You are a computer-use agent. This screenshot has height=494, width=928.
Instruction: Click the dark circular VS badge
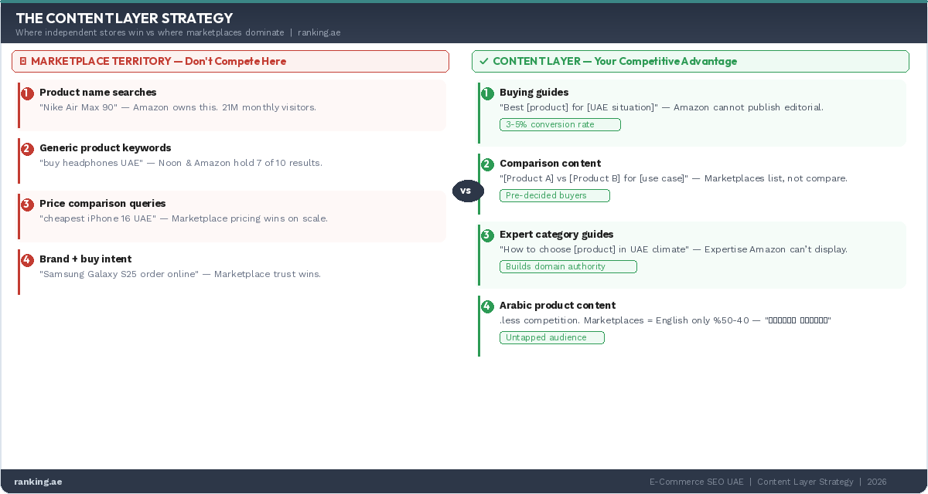(x=466, y=191)
